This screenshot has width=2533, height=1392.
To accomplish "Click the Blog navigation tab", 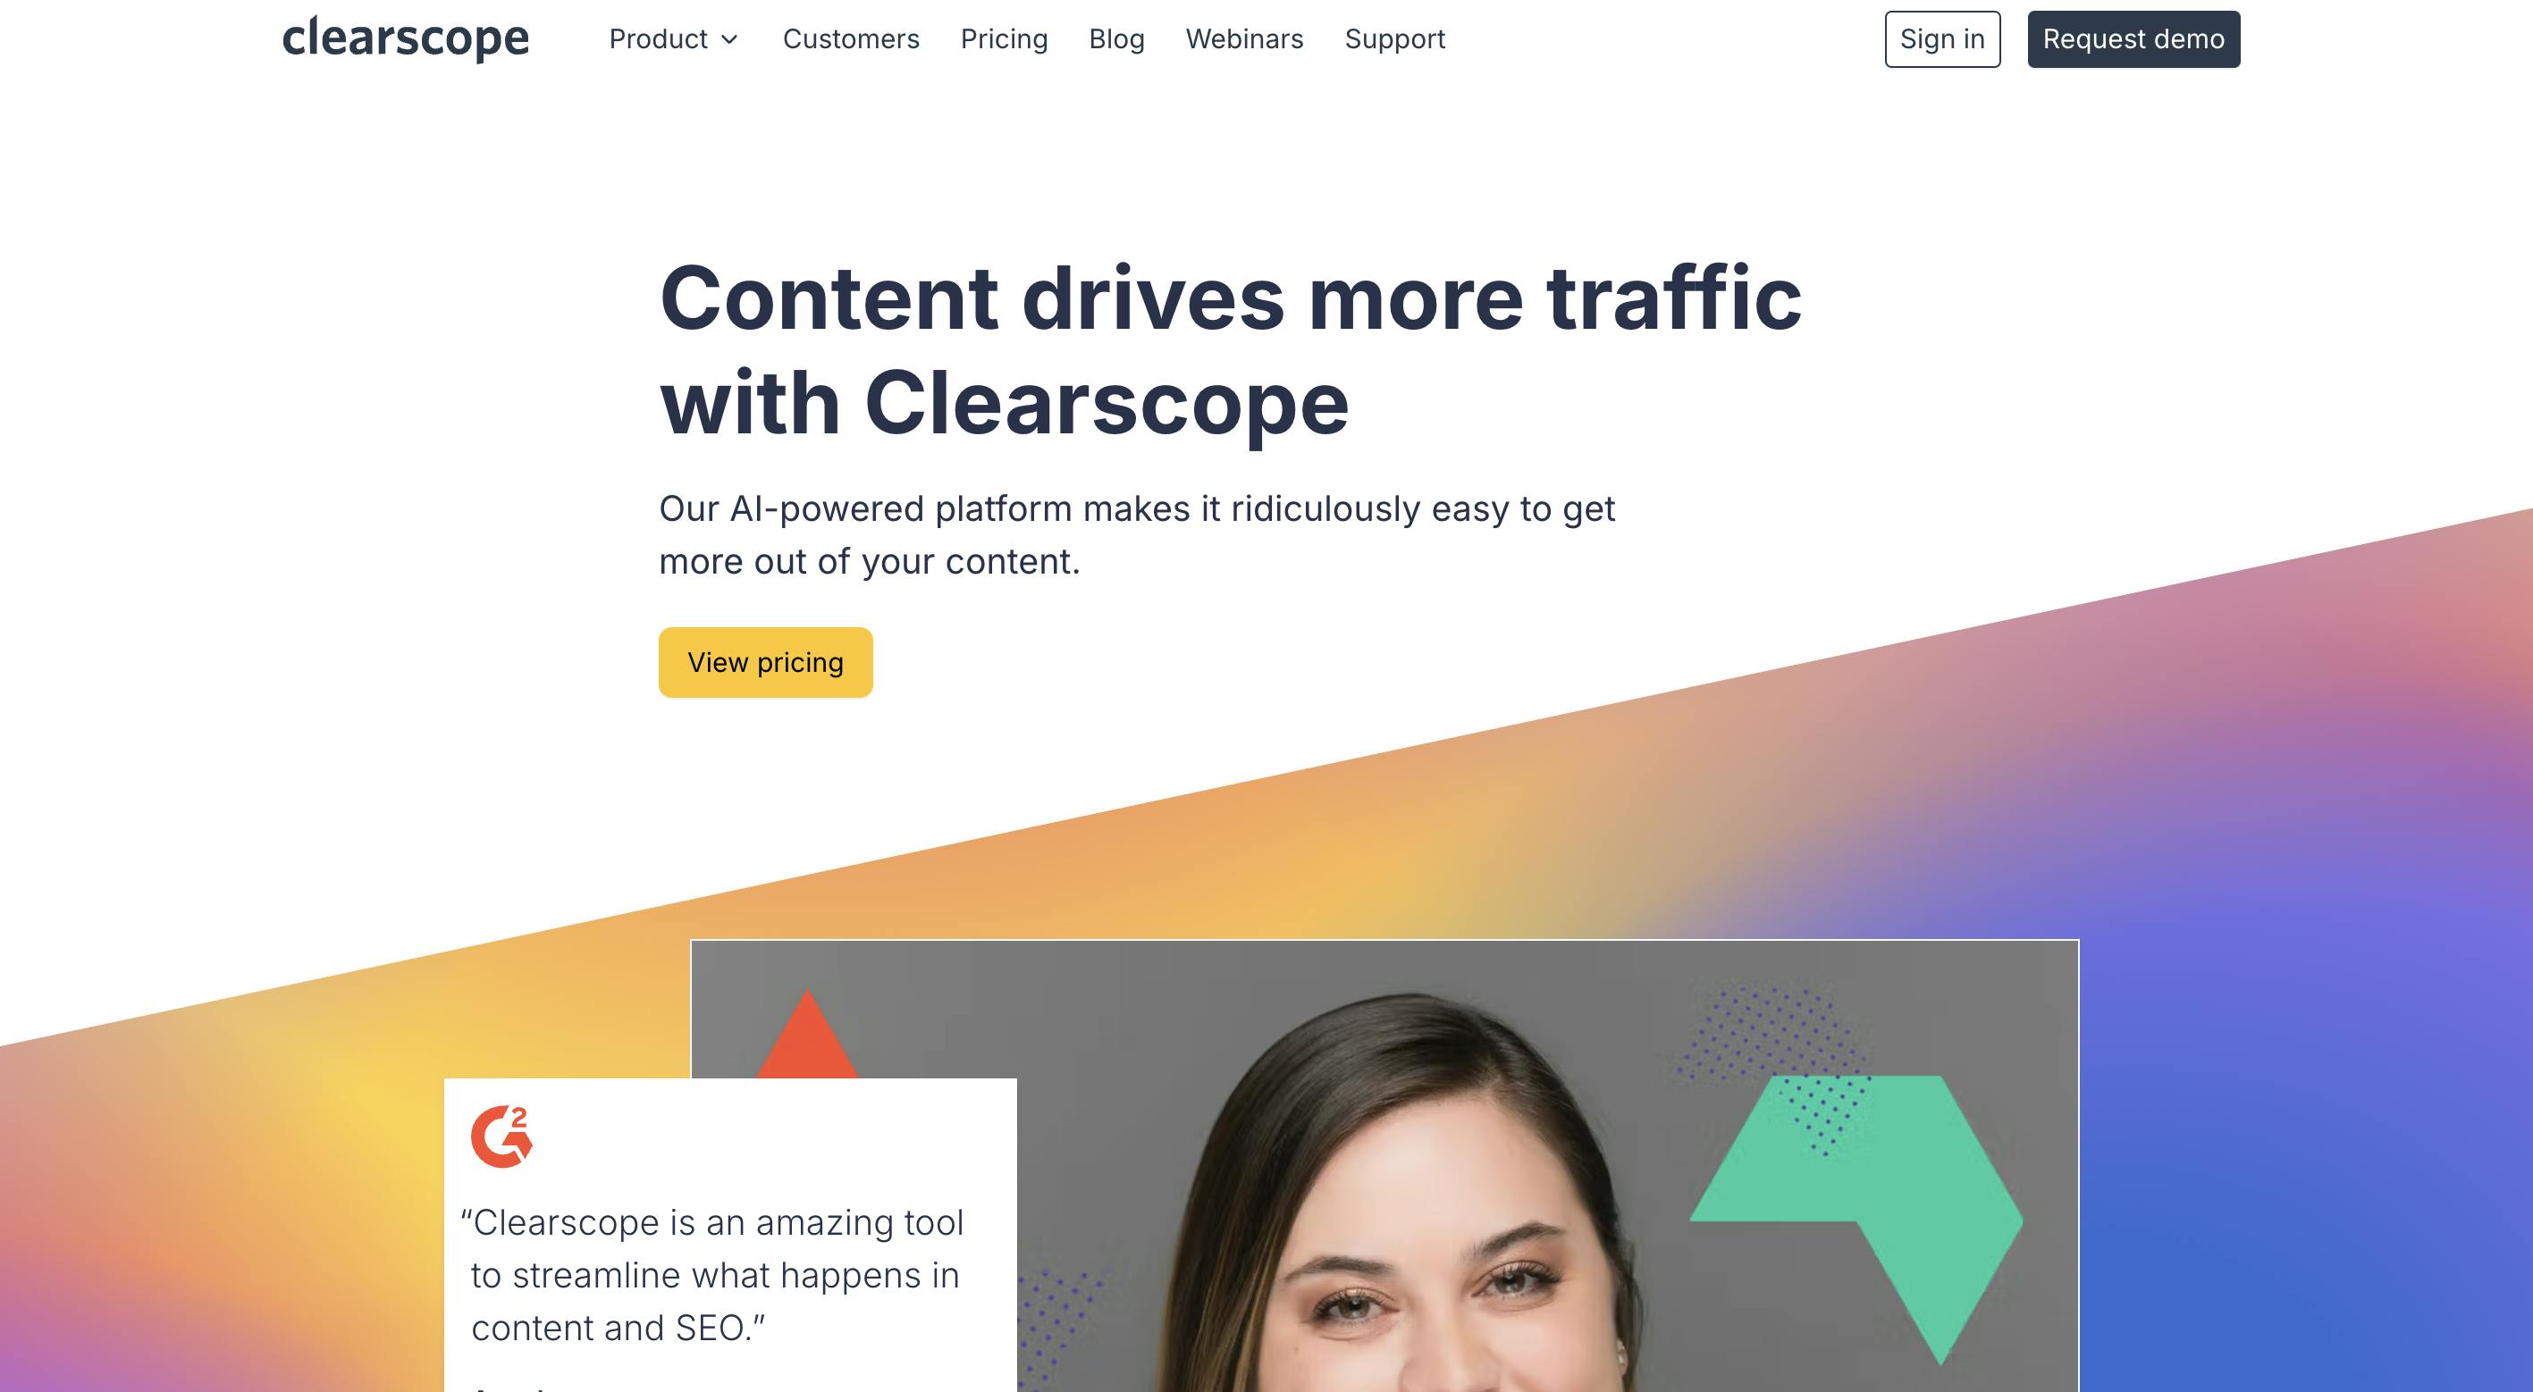I will tap(1115, 38).
